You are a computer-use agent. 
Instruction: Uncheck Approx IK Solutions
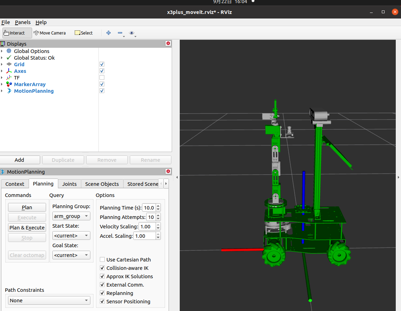click(x=102, y=276)
